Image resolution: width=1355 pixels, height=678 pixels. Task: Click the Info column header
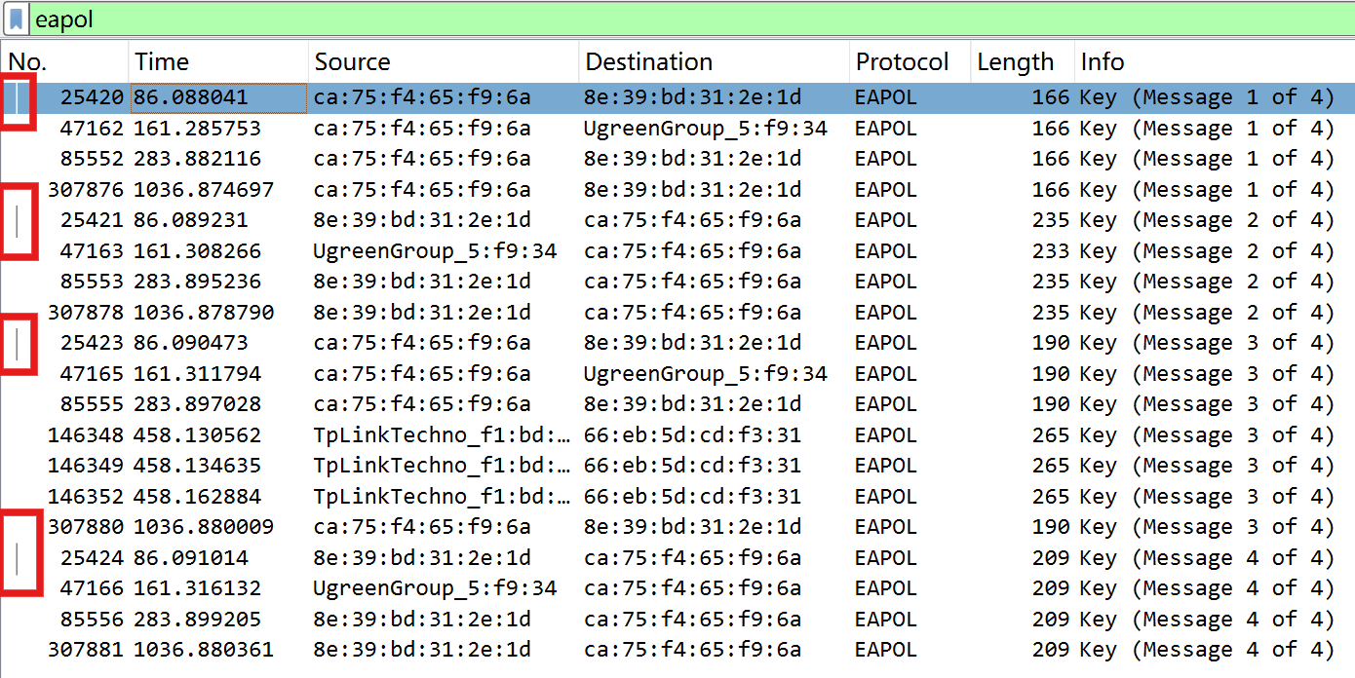[x=1103, y=62]
